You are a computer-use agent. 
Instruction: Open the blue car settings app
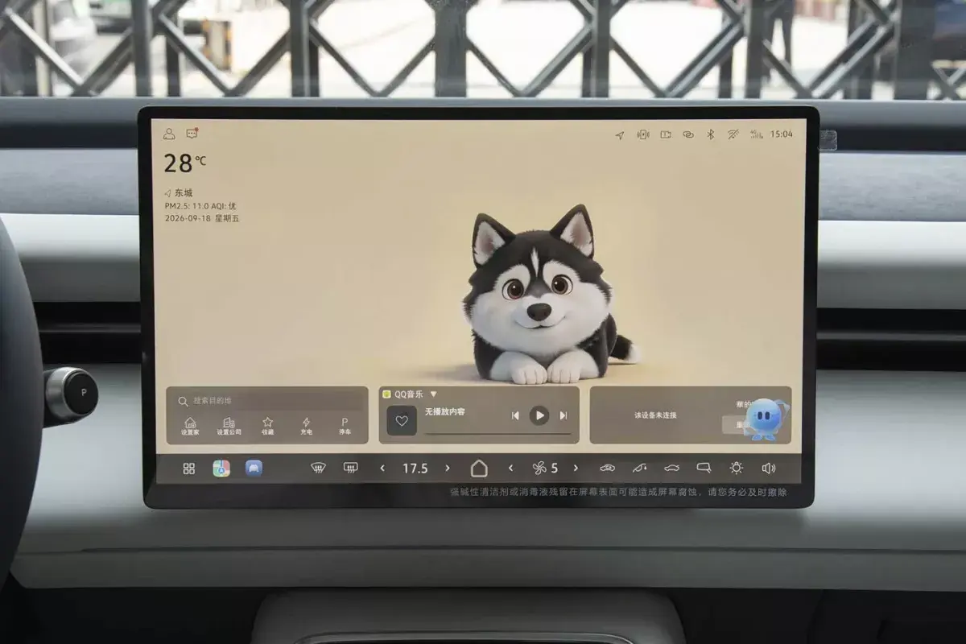(x=254, y=469)
